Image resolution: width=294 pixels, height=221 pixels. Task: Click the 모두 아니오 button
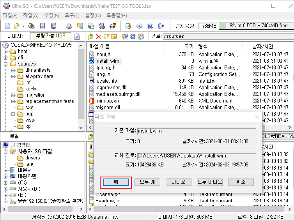210,182
